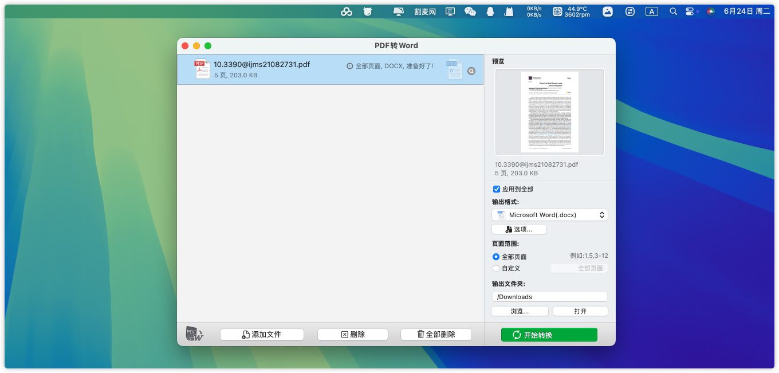Screen dimensions: 779x373
Task: Click the circular sync arrows icon in menu bar
Action: [630, 11]
